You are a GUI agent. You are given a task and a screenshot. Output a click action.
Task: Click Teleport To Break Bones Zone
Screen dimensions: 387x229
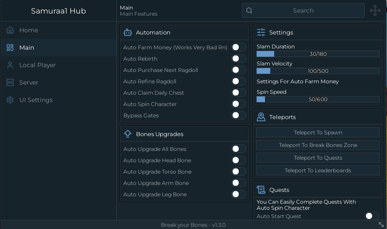pyautogui.click(x=318, y=145)
